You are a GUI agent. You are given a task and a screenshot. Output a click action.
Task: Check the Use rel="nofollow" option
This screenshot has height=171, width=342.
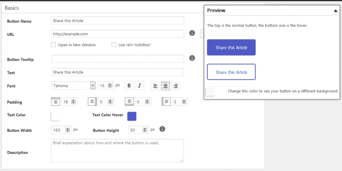point(114,45)
